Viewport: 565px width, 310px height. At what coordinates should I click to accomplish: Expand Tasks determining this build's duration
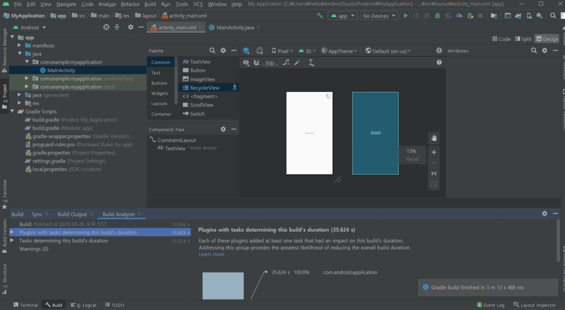pyautogui.click(x=12, y=240)
